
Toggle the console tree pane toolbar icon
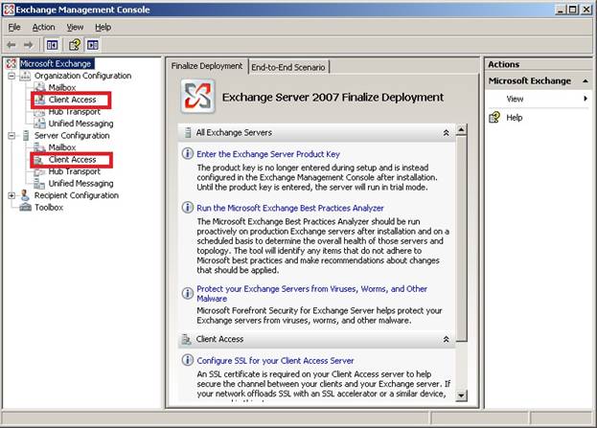point(52,45)
